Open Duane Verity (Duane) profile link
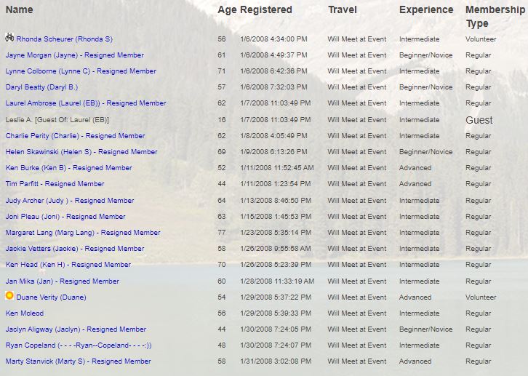This screenshot has width=528, height=376. click(x=51, y=297)
